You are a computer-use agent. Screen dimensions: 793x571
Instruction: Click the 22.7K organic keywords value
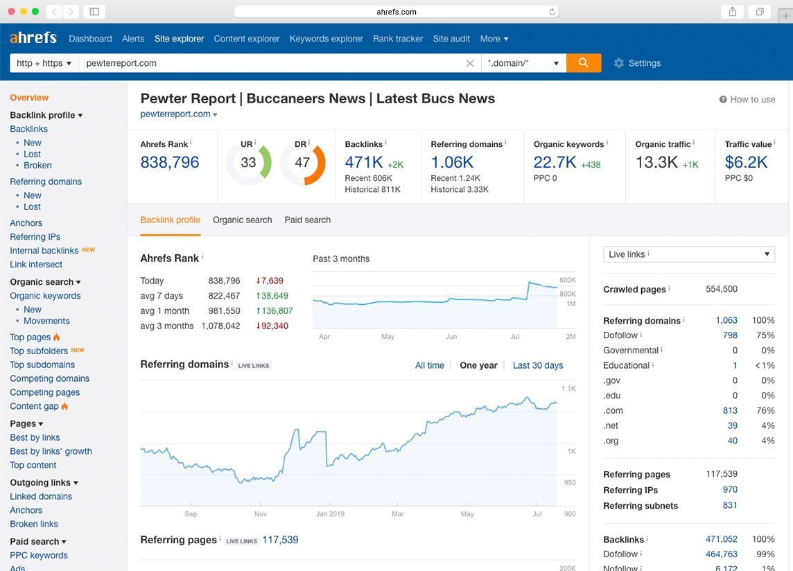pos(555,162)
